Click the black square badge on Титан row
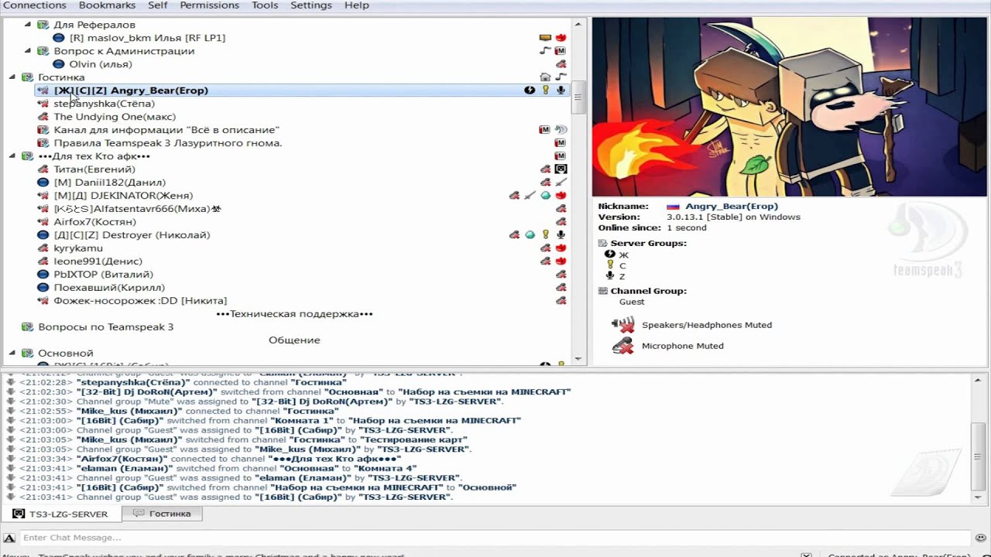Screen dimensions: 991x557 pos(561,169)
